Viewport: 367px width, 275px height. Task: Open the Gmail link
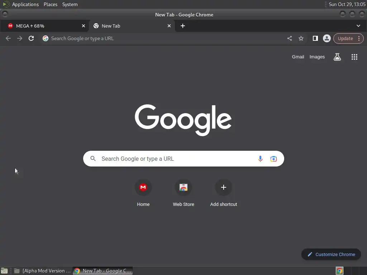[298, 57]
